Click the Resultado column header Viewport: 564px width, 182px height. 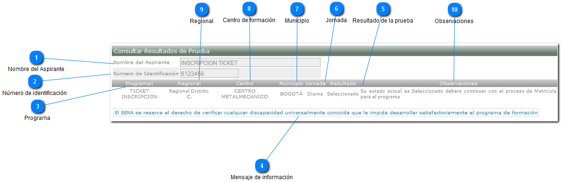point(343,83)
